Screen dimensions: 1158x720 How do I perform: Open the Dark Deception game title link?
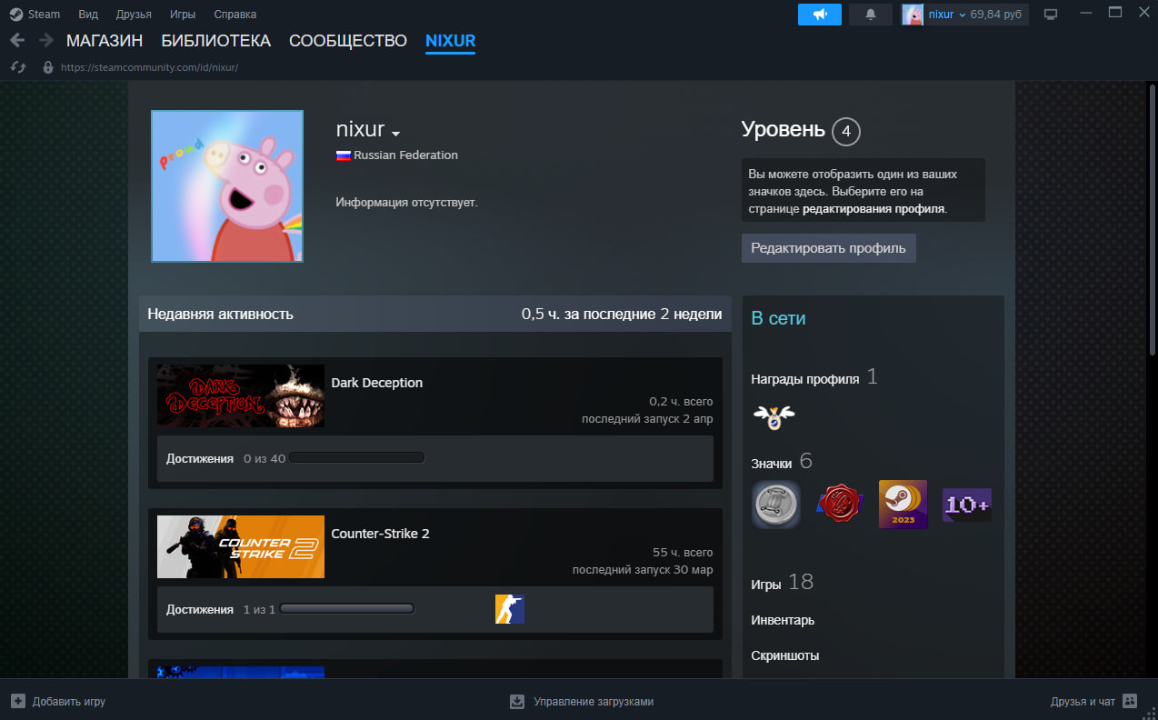coord(377,383)
